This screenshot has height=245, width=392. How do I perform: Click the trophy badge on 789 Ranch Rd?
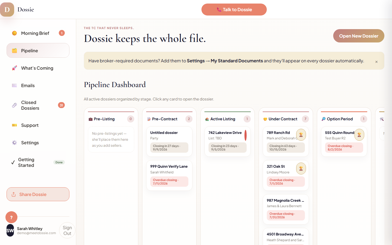(x=301, y=135)
